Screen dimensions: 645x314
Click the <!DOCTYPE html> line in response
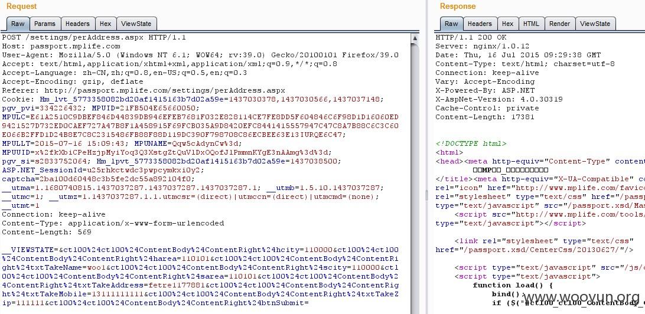click(471, 144)
